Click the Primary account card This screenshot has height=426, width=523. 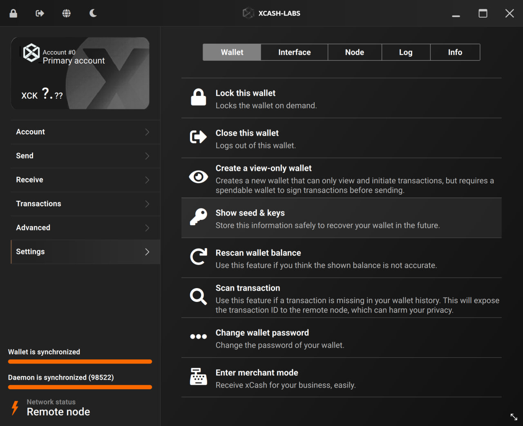(x=80, y=73)
